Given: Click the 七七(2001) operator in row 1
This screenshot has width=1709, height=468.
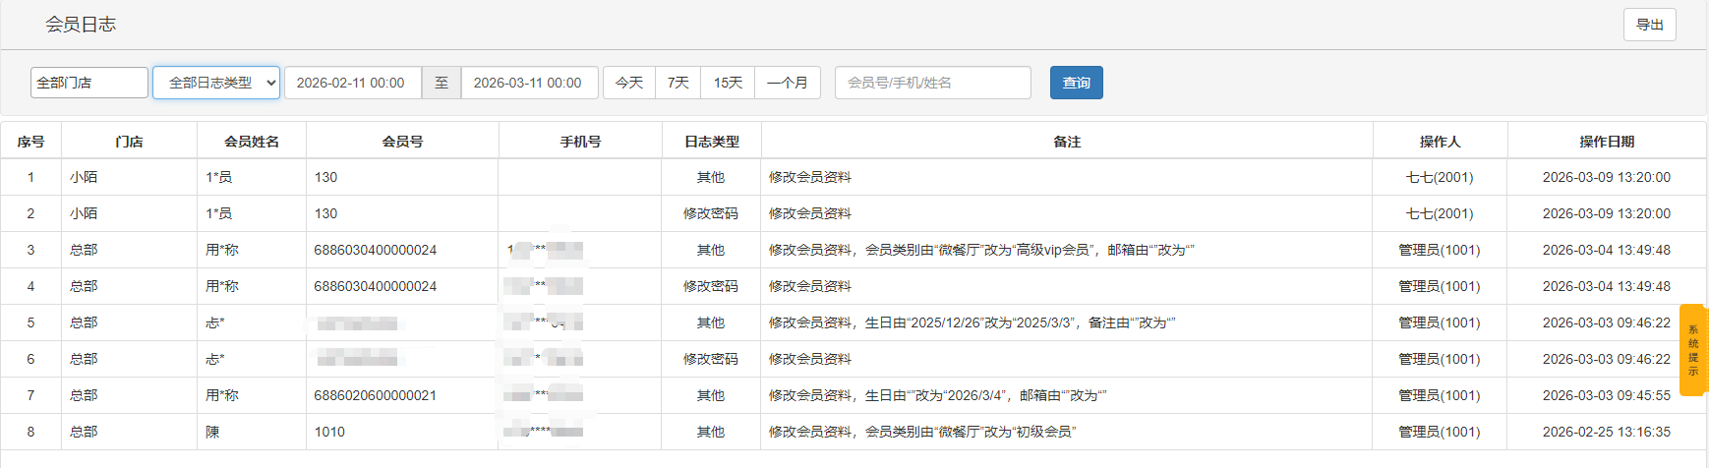Looking at the screenshot, I should [x=1439, y=177].
